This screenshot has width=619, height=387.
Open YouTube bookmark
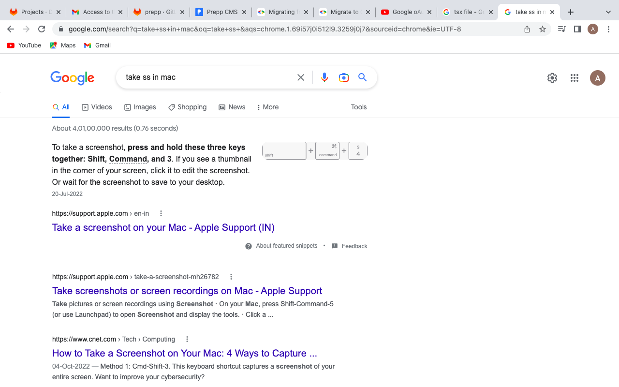point(24,45)
